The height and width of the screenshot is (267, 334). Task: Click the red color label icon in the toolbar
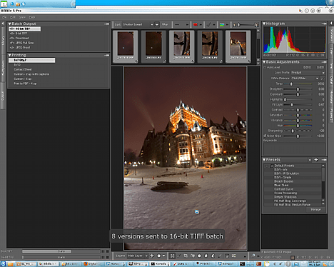pyautogui.click(x=196, y=24)
